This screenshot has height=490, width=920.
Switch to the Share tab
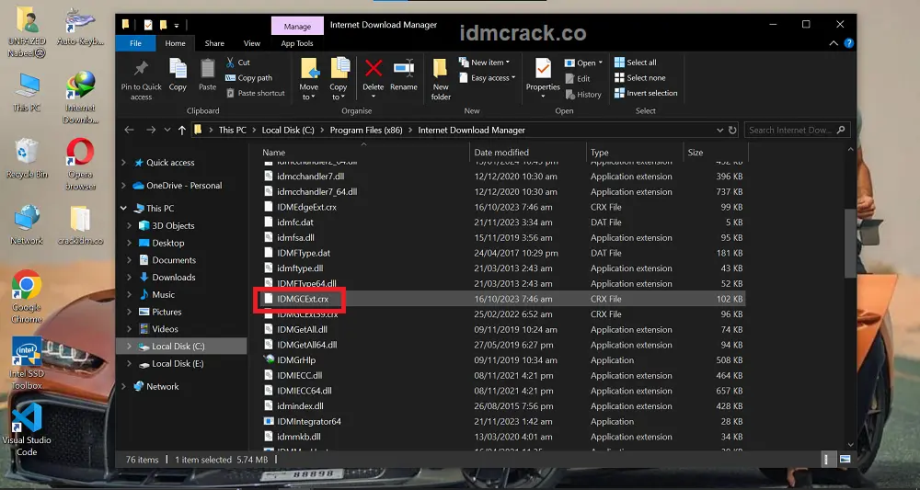214,43
